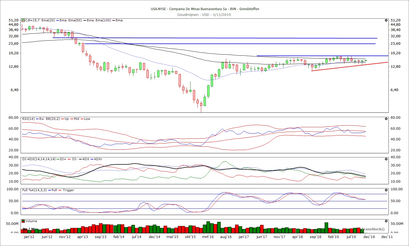409x246 pixels.
Task: Click the jul'14 date label
Action: pos(137,237)
